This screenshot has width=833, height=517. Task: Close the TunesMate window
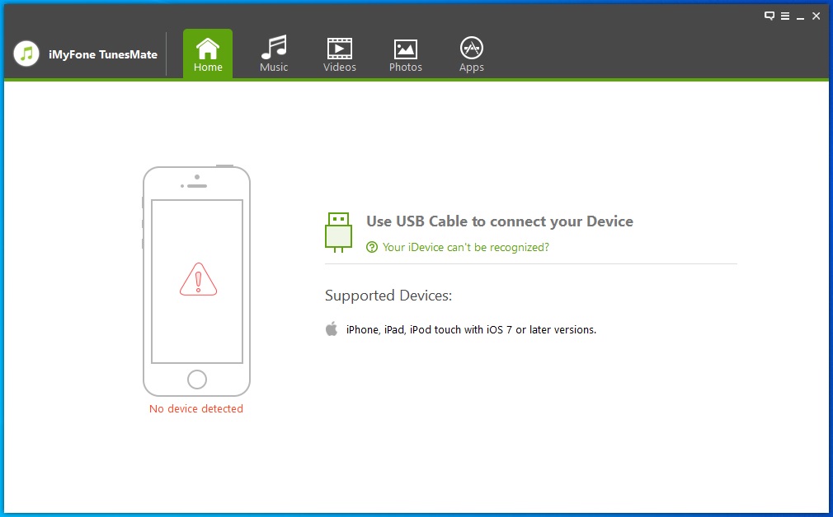(x=816, y=16)
